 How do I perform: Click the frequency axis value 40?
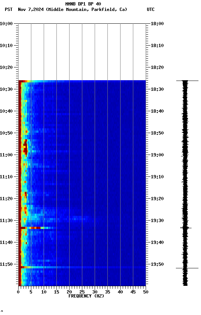click(x=120, y=292)
